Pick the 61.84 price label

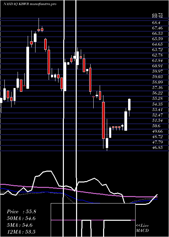(158, 61)
